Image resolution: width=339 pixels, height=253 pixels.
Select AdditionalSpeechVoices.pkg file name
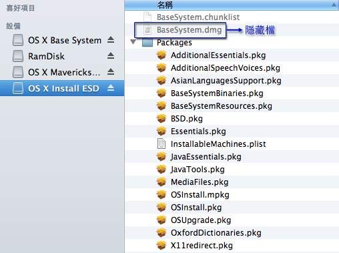(x=226, y=68)
